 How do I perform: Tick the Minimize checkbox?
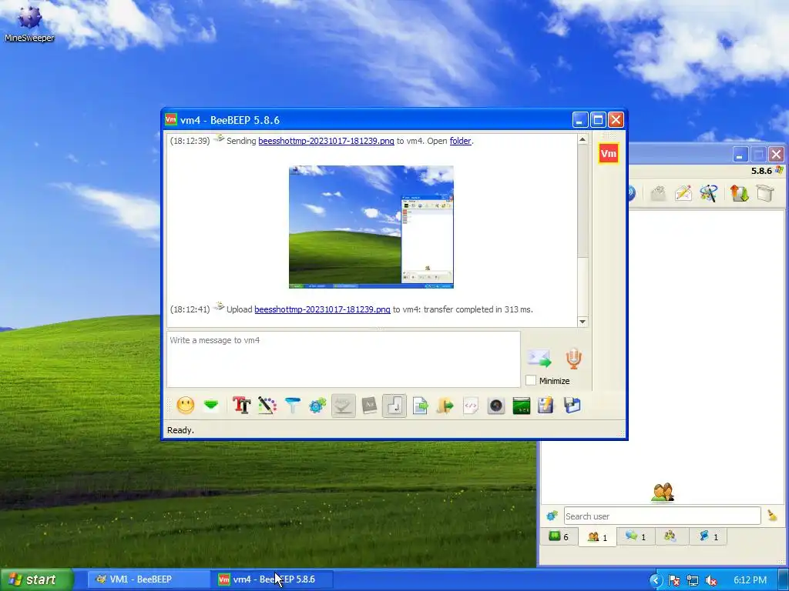[531, 380]
